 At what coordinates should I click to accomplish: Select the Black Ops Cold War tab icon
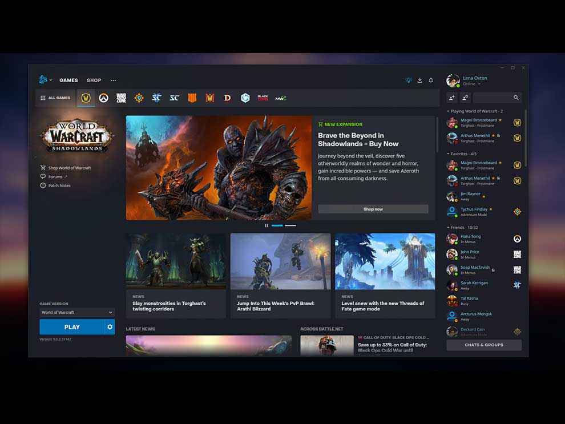pos(263,98)
